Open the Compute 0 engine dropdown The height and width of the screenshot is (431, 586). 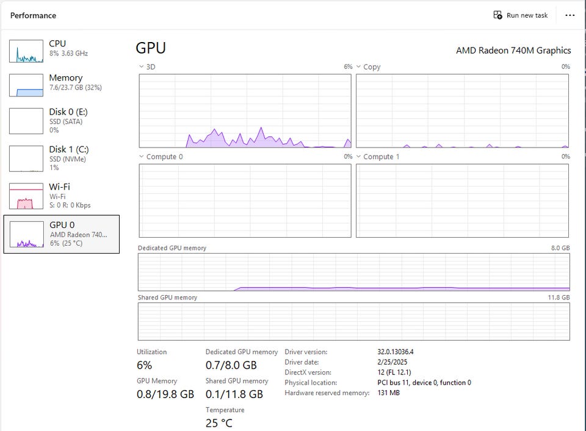(142, 157)
